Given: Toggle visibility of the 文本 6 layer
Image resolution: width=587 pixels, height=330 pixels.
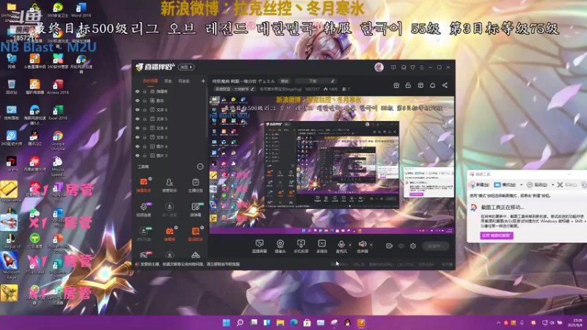Looking at the screenshot, I should coord(137,109).
